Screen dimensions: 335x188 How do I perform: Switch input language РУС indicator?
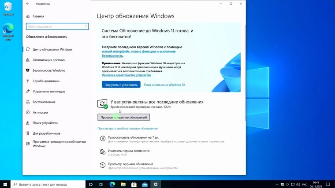pyautogui.click(x=305, y=184)
